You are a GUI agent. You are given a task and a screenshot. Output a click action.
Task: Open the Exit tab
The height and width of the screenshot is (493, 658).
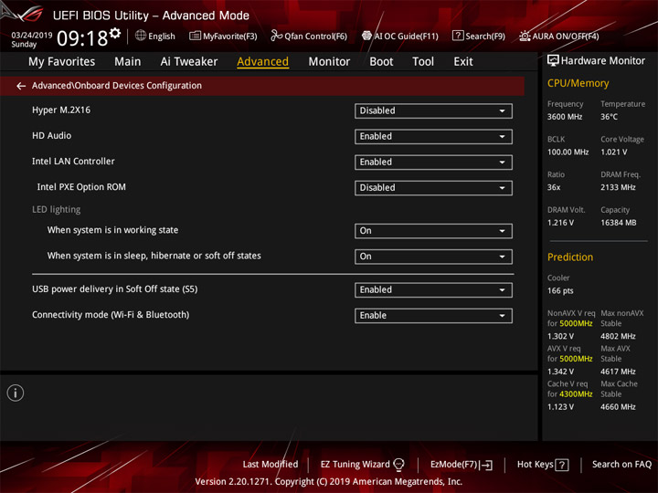(462, 62)
